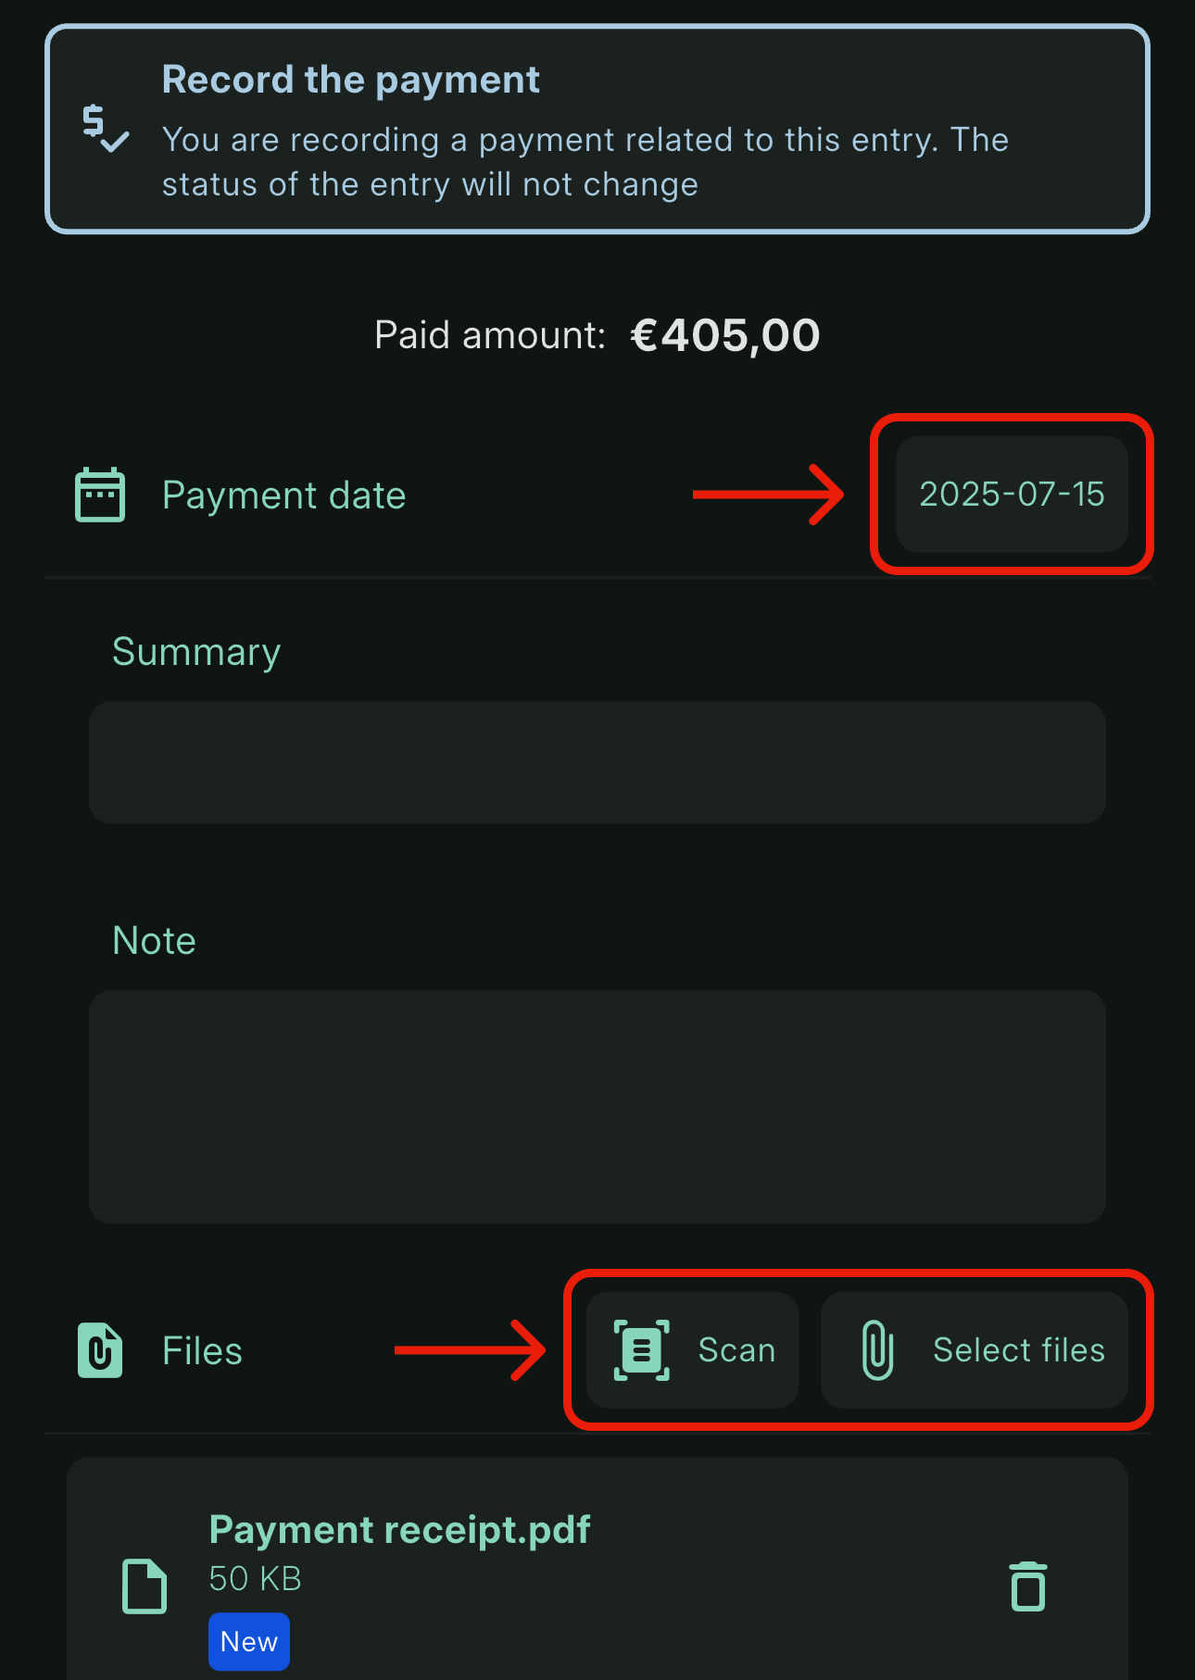Open the Payment receipt.pdf file name
The height and width of the screenshot is (1680, 1195).
point(399,1530)
